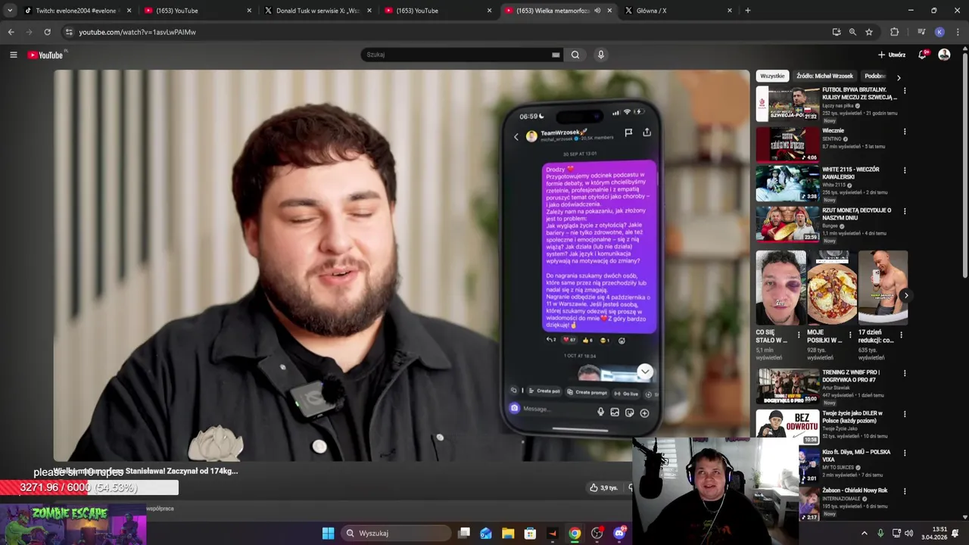Screen dimensions: 969x545
Task: Open the media control icon in Chrome toolbar
Action: pos(921,32)
